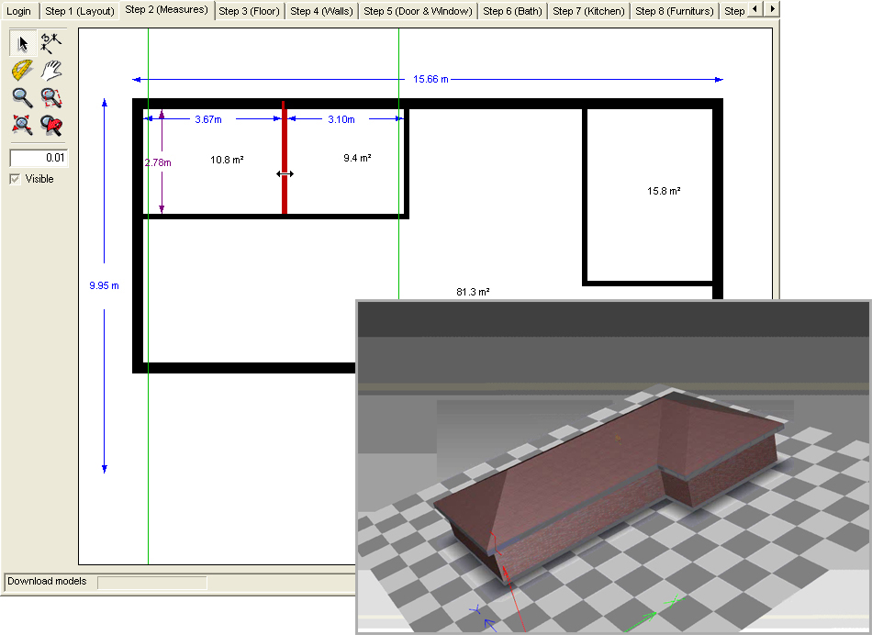This screenshot has height=635, width=872.
Task: Choose the zoom-to-window rectangle tool
Action: 51,98
